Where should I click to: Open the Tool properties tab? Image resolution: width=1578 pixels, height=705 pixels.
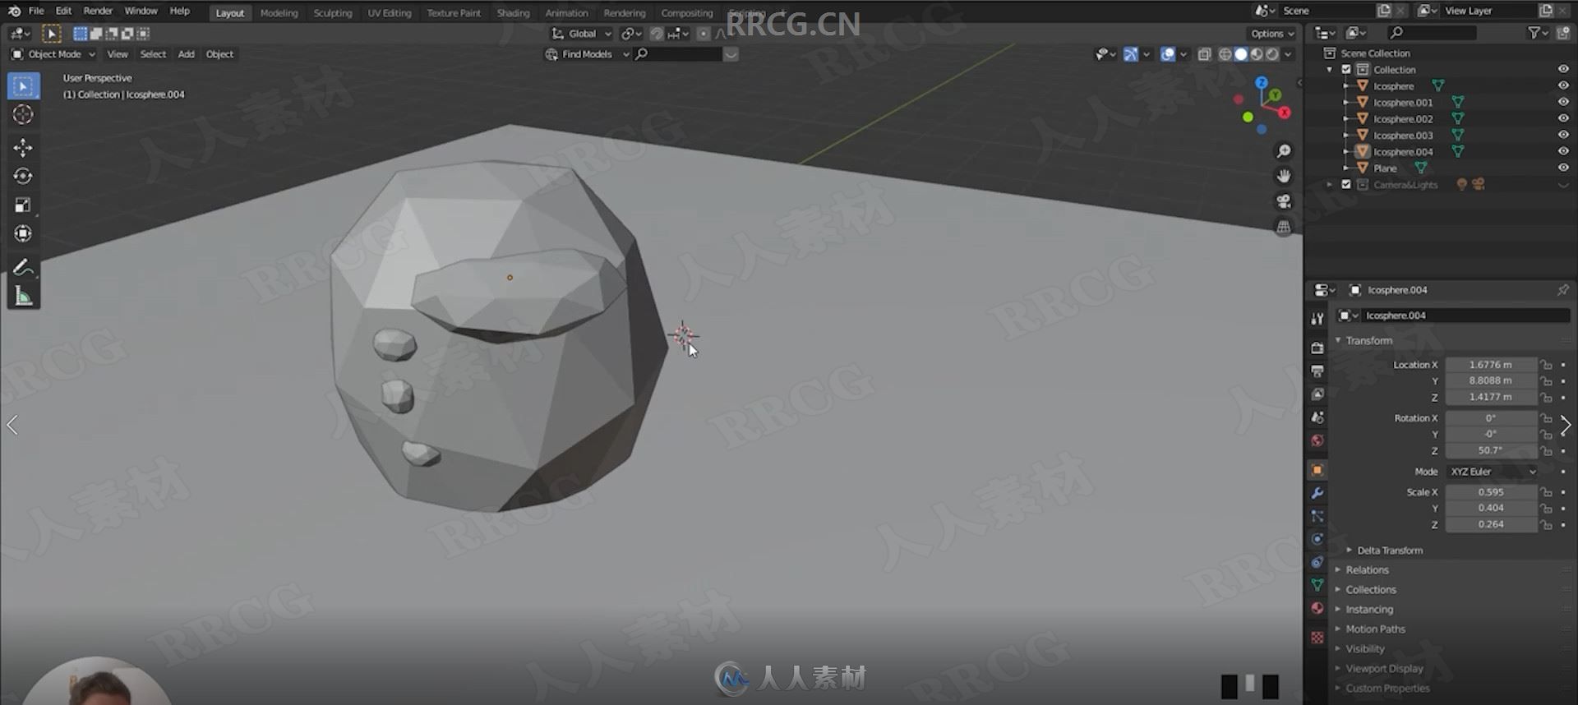(x=1317, y=319)
